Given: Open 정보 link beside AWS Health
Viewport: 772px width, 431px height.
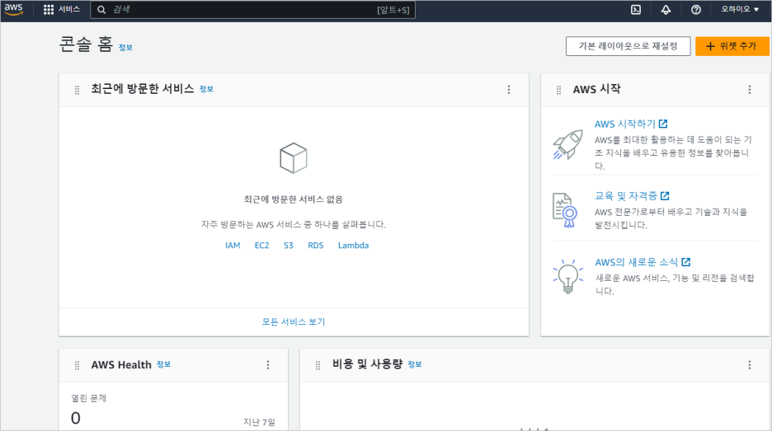Looking at the screenshot, I should [163, 364].
